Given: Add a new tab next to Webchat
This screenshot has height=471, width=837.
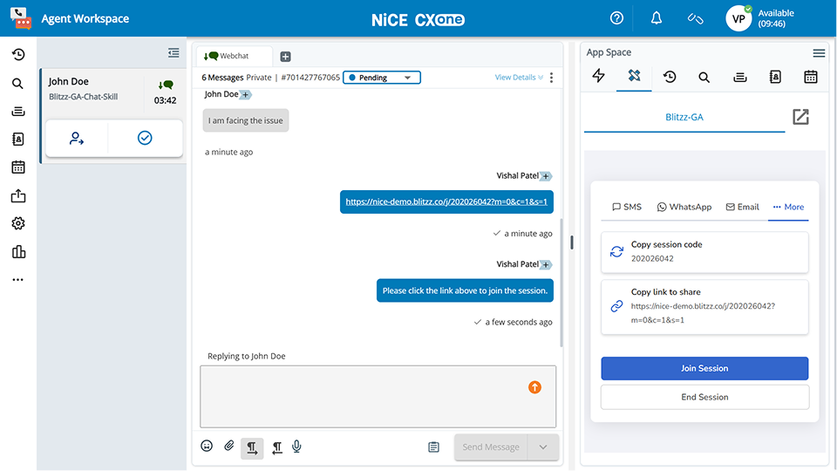Looking at the screenshot, I should coord(286,57).
